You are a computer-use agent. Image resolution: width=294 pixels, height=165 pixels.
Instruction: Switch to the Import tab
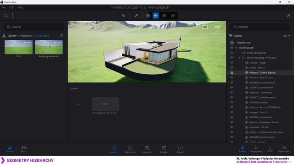(x=113, y=149)
